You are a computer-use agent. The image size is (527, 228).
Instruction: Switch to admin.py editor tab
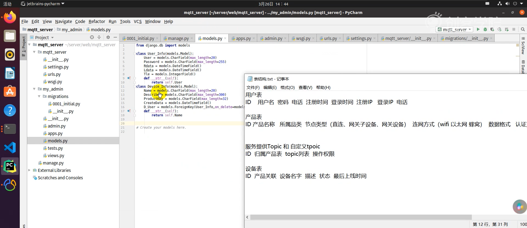coord(273,38)
